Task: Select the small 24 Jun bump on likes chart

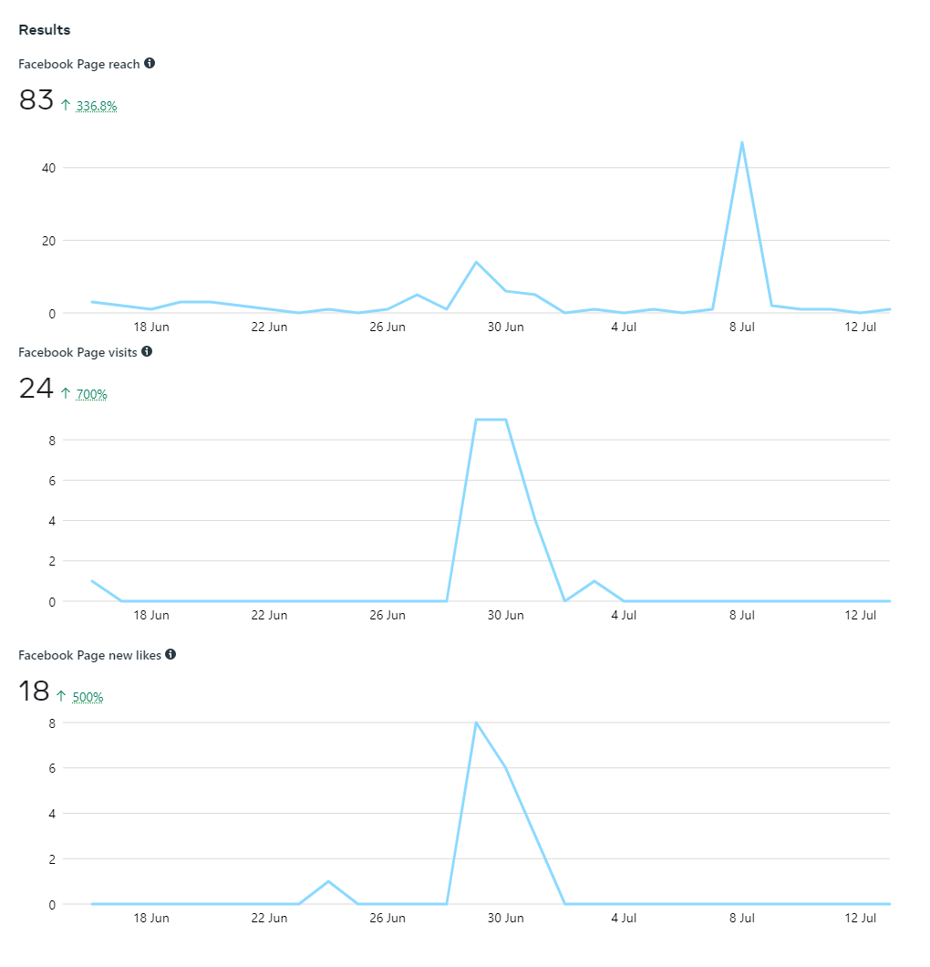Action: pyautogui.click(x=328, y=881)
